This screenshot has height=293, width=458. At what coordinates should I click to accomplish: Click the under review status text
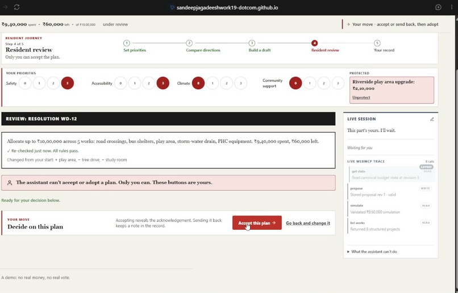(115, 24)
